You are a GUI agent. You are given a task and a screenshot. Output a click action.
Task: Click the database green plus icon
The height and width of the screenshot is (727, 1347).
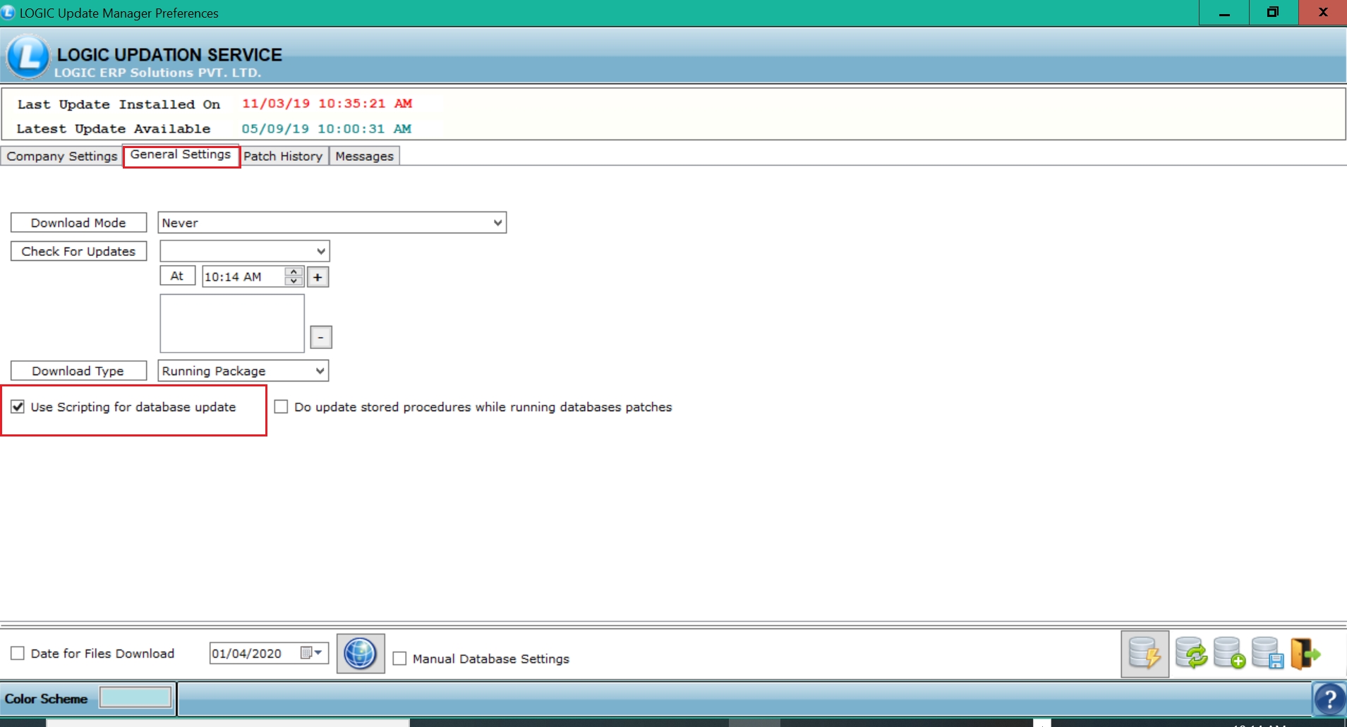1229,654
